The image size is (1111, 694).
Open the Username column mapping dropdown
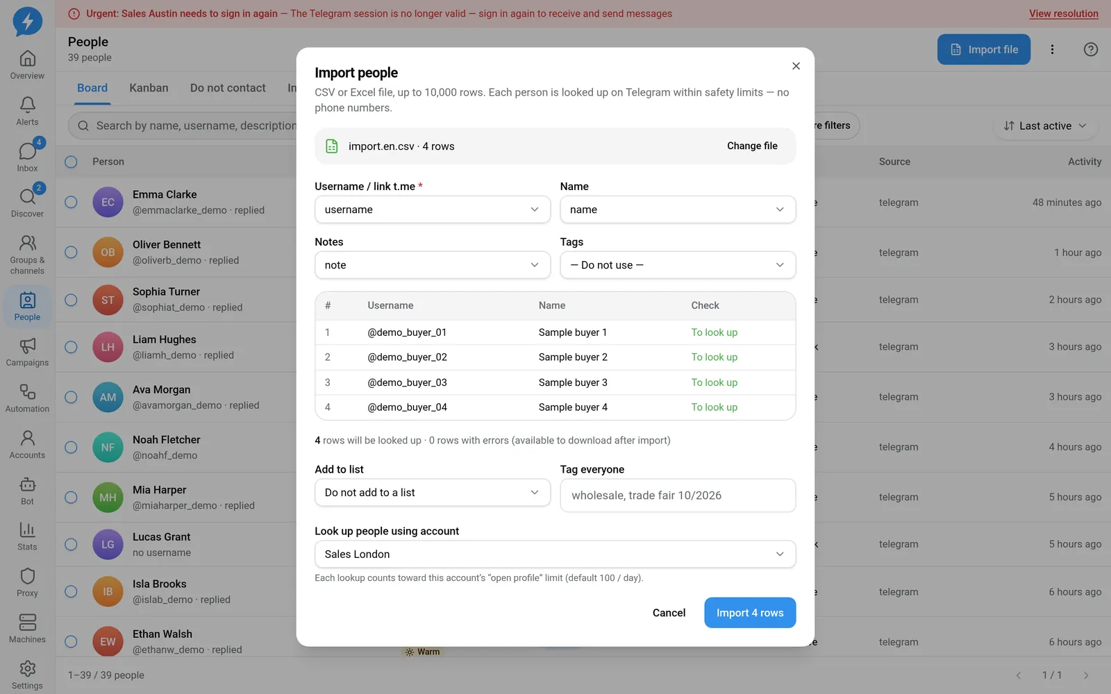(x=432, y=210)
